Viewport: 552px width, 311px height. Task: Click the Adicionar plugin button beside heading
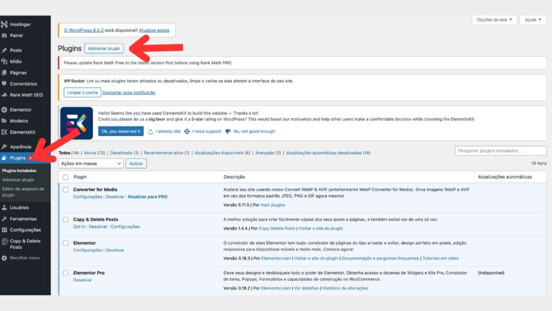point(104,48)
